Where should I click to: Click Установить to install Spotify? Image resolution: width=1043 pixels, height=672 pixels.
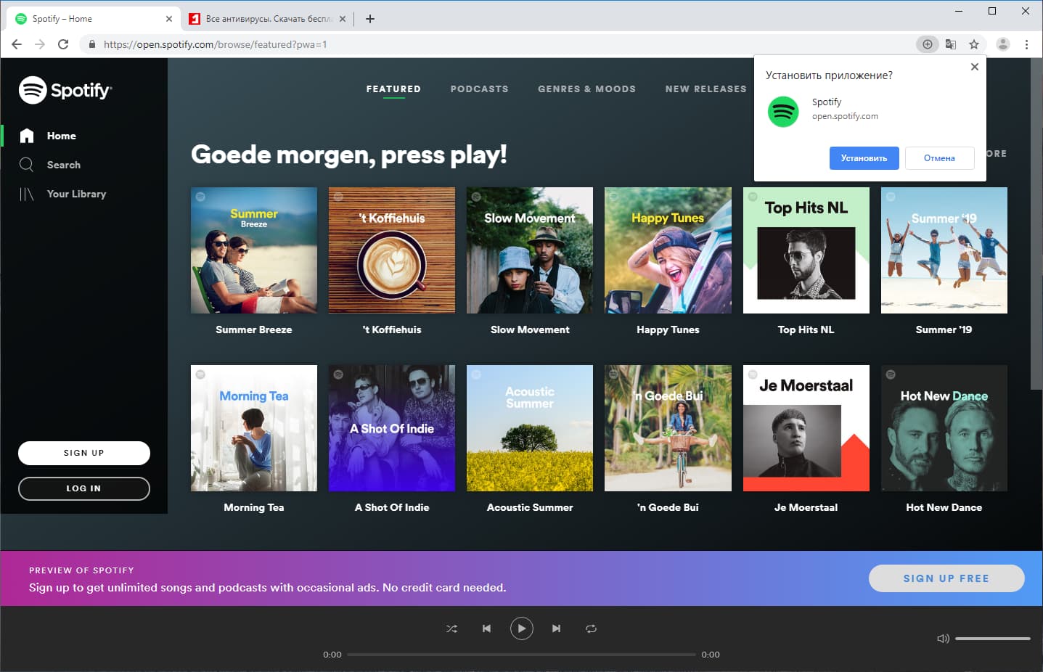point(864,158)
